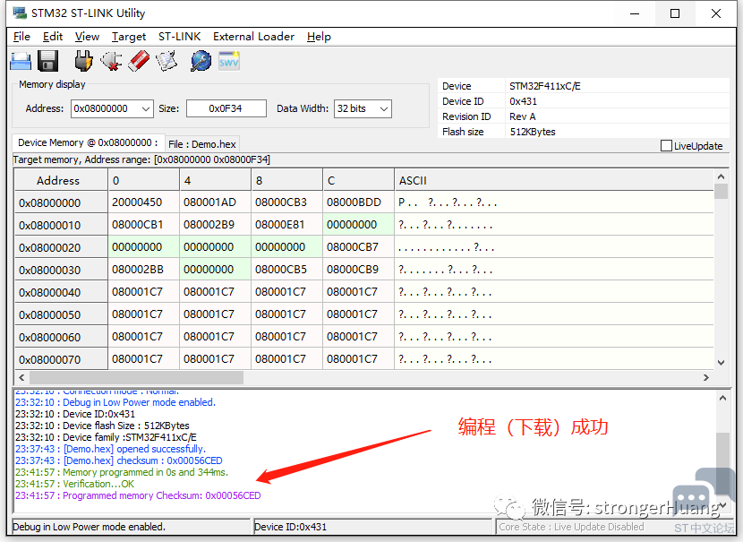Click the Size input field
Viewport: 743px width, 542px height.
click(226, 108)
